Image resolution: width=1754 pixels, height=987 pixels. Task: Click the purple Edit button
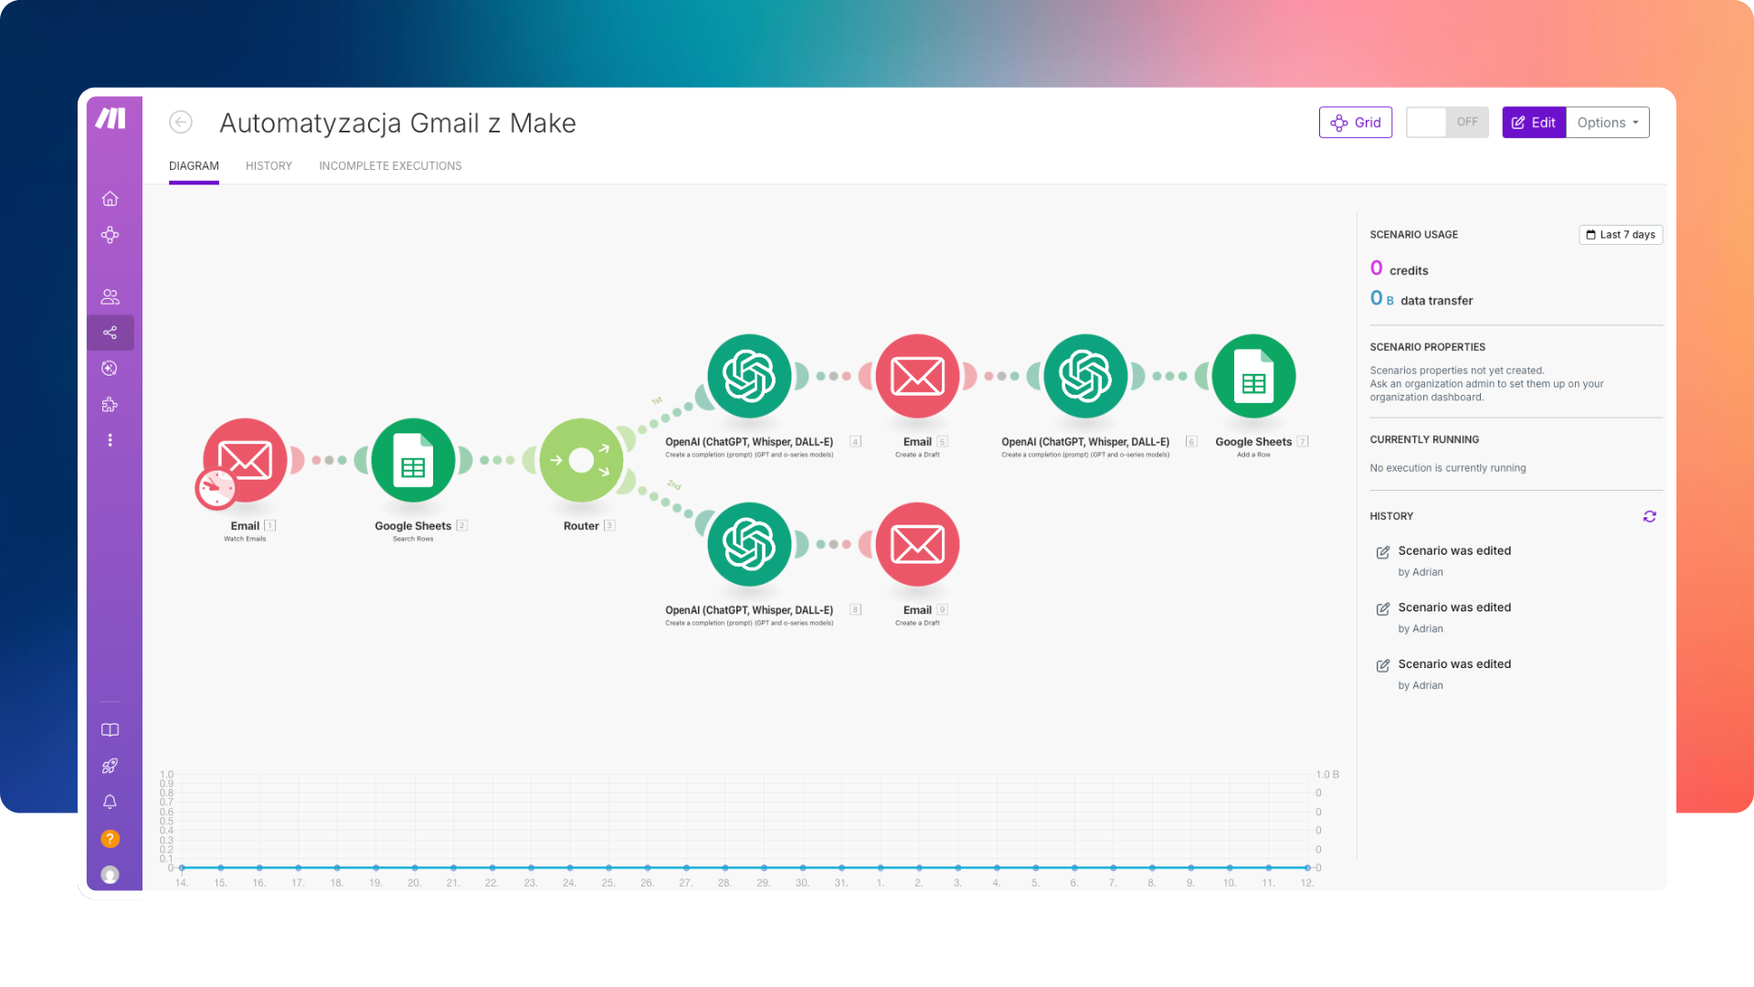[x=1534, y=122]
